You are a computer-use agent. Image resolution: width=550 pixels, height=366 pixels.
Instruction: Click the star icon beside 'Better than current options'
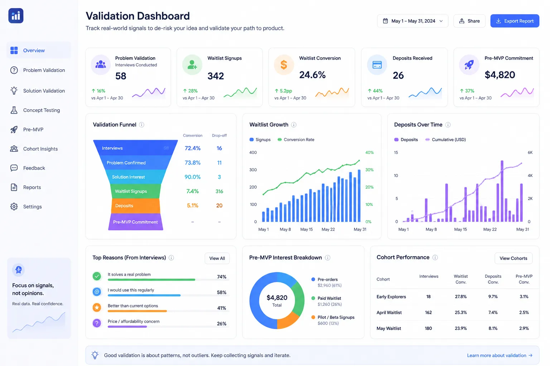97,307
